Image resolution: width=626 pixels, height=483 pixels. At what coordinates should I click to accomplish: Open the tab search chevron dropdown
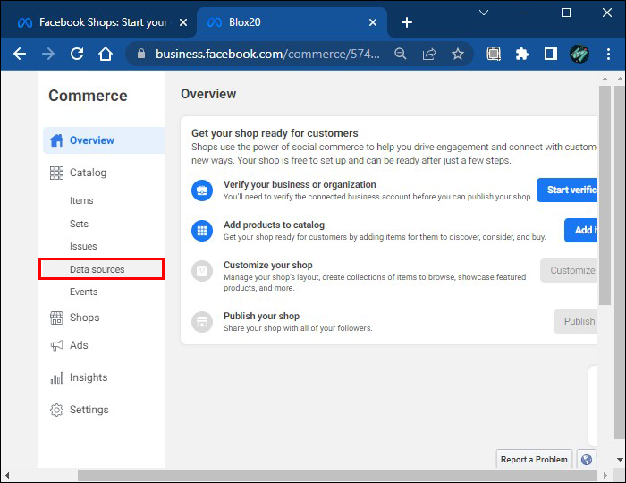[484, 13]
